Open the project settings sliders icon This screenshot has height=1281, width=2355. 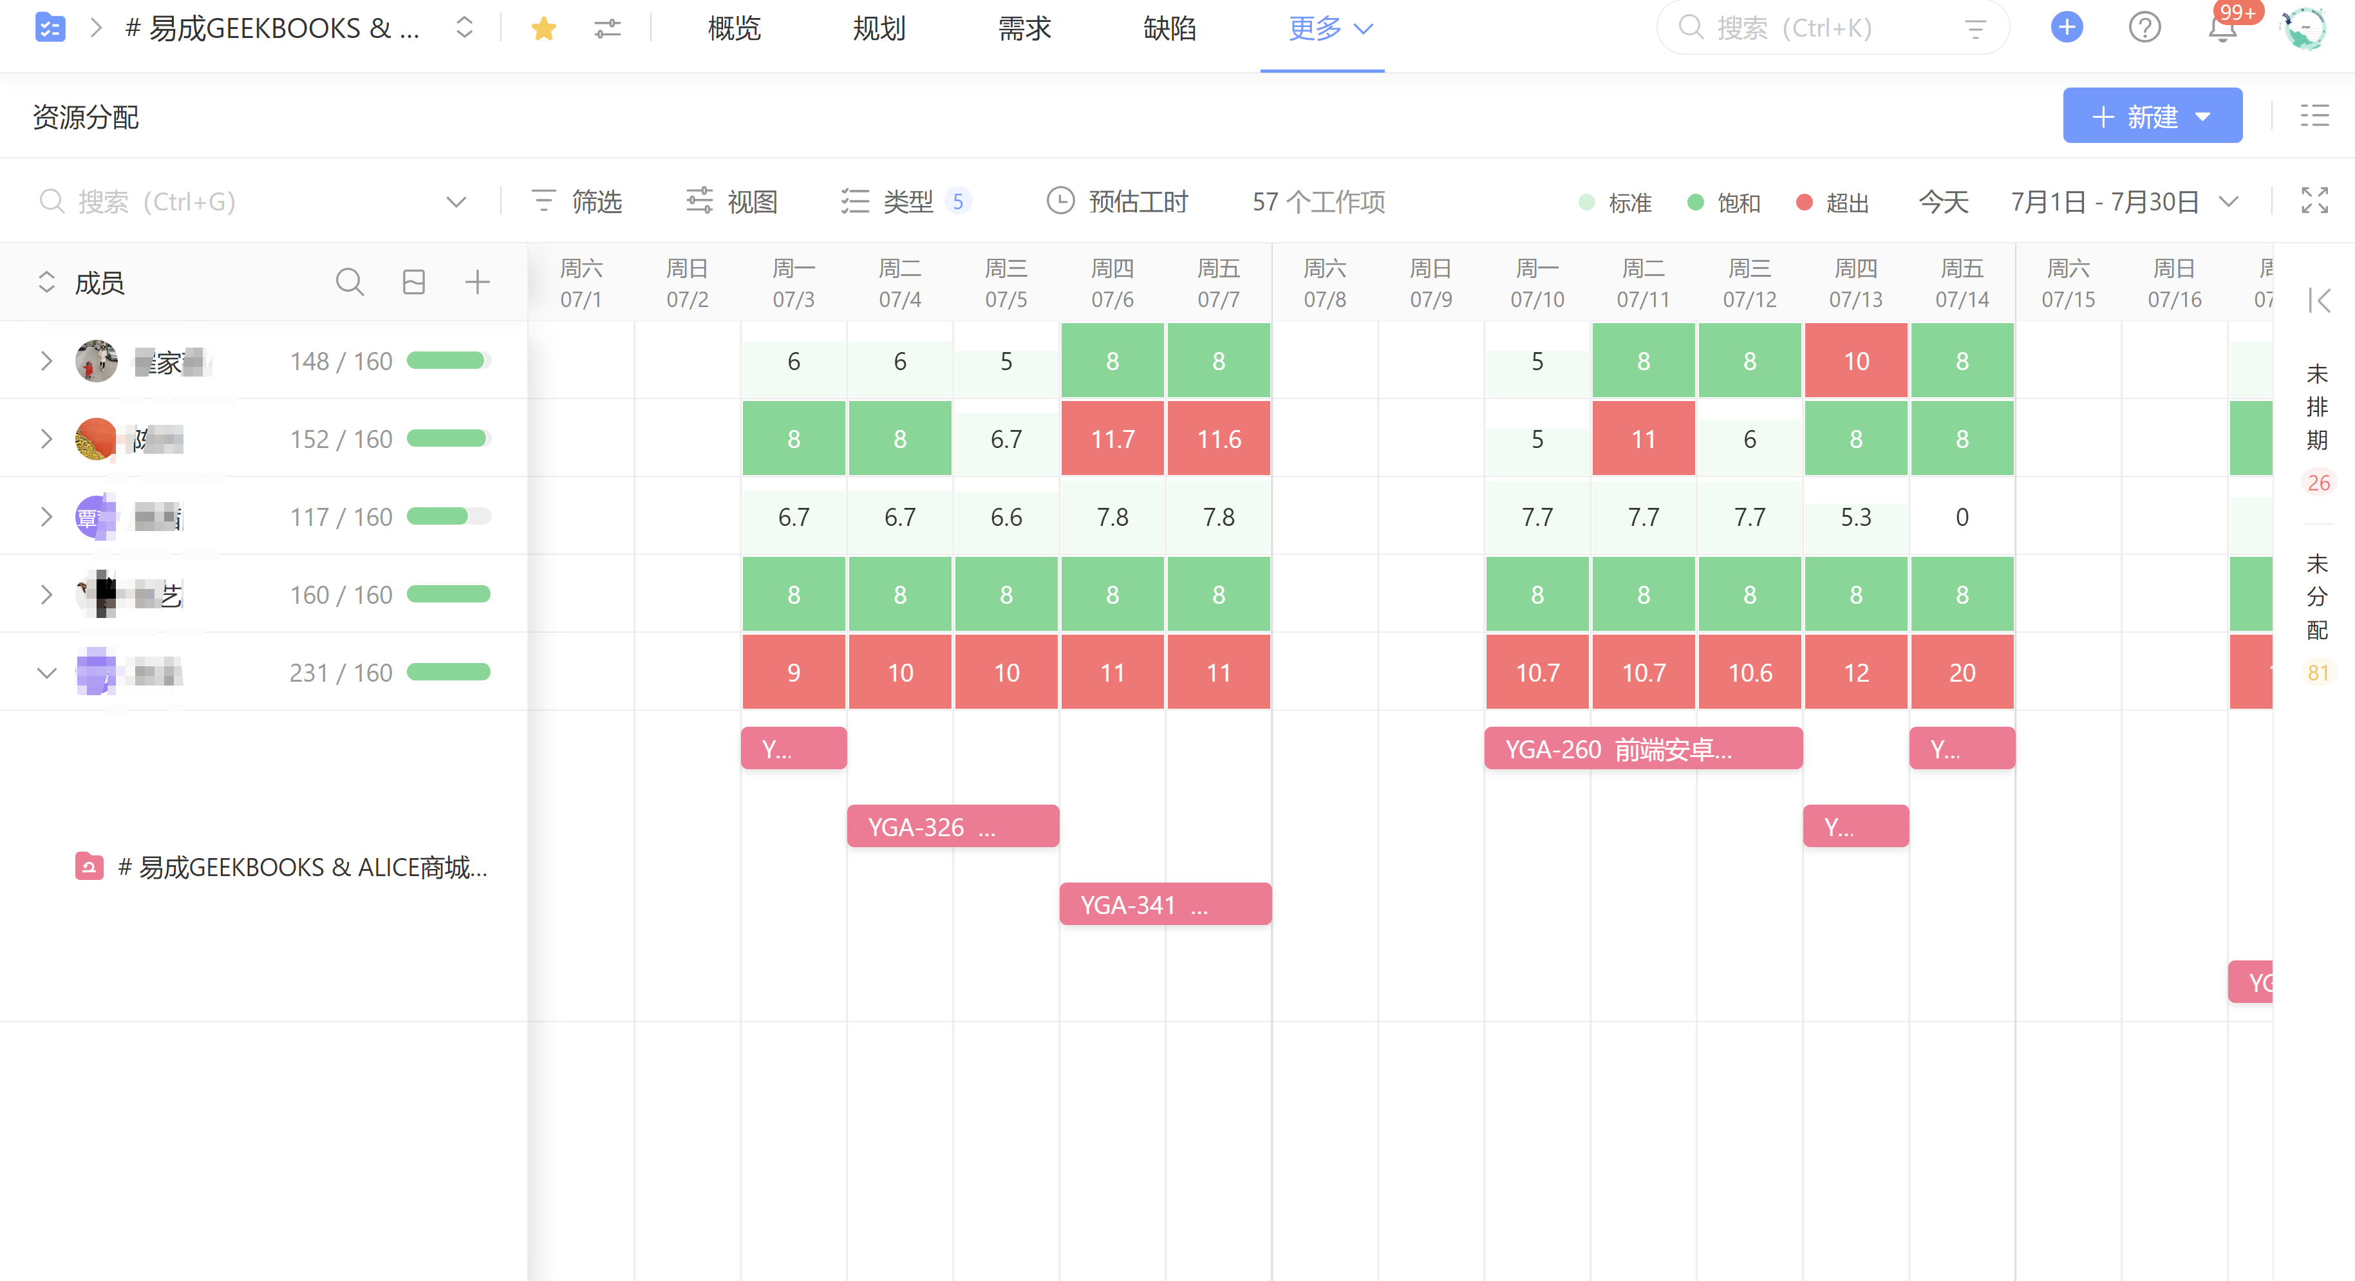click(x=608, y=28)
